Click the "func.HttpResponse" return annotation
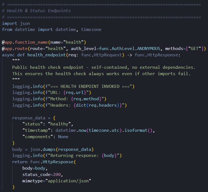Screen dimensions: 208x192 coord(156,55)
